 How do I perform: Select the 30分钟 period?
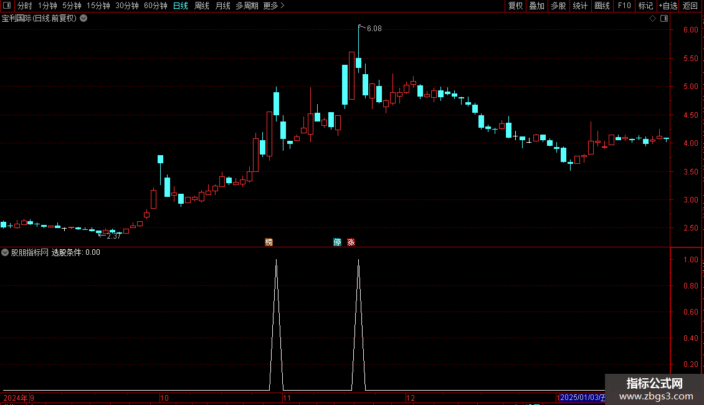tap(127, 6)
